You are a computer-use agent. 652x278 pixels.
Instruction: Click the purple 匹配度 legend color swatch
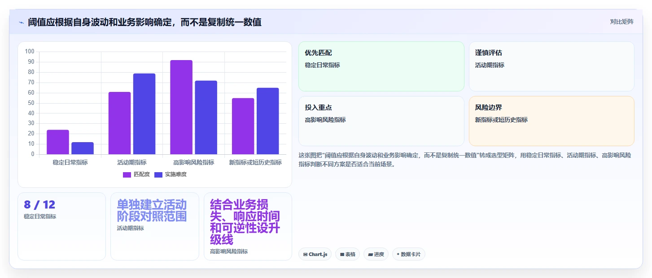[x=127, y=174]
